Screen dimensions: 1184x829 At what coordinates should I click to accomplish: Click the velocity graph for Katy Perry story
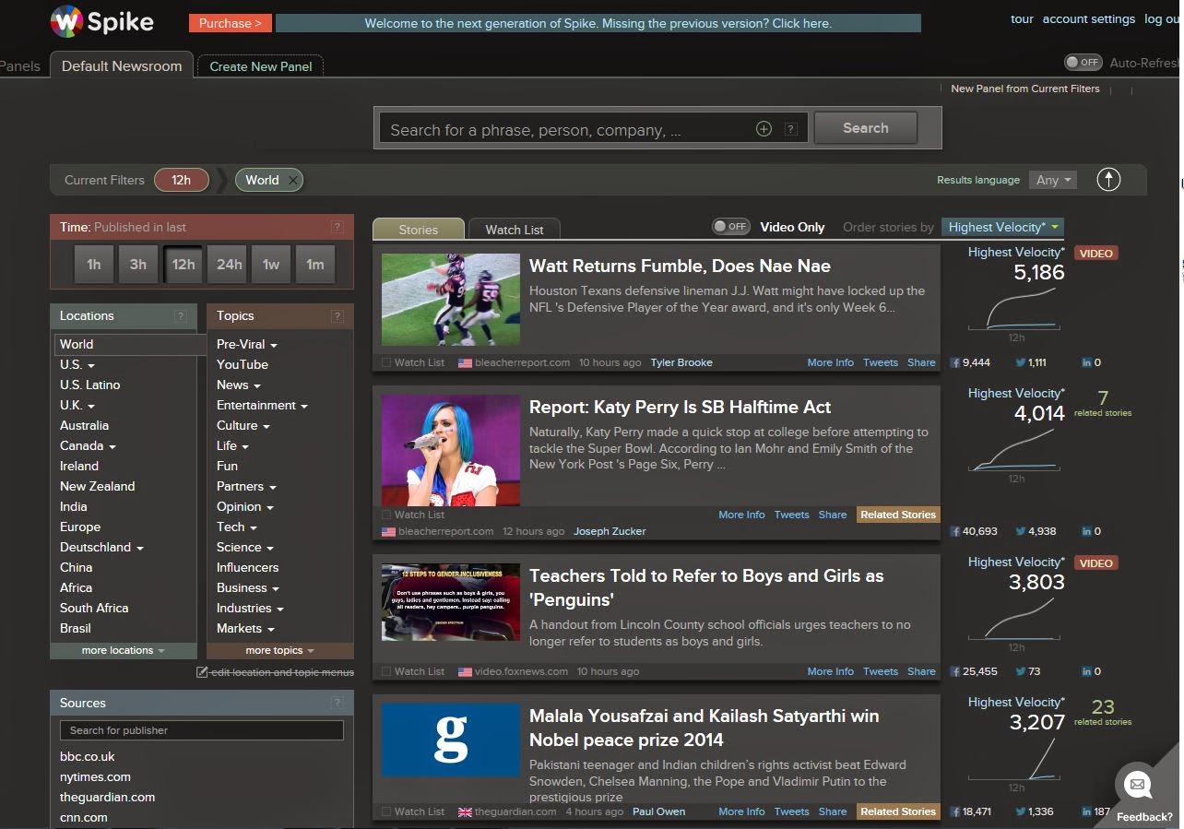pos(1016,451)
